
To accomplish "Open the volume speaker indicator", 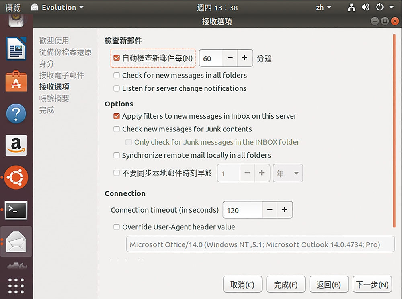I will point(365,7).
